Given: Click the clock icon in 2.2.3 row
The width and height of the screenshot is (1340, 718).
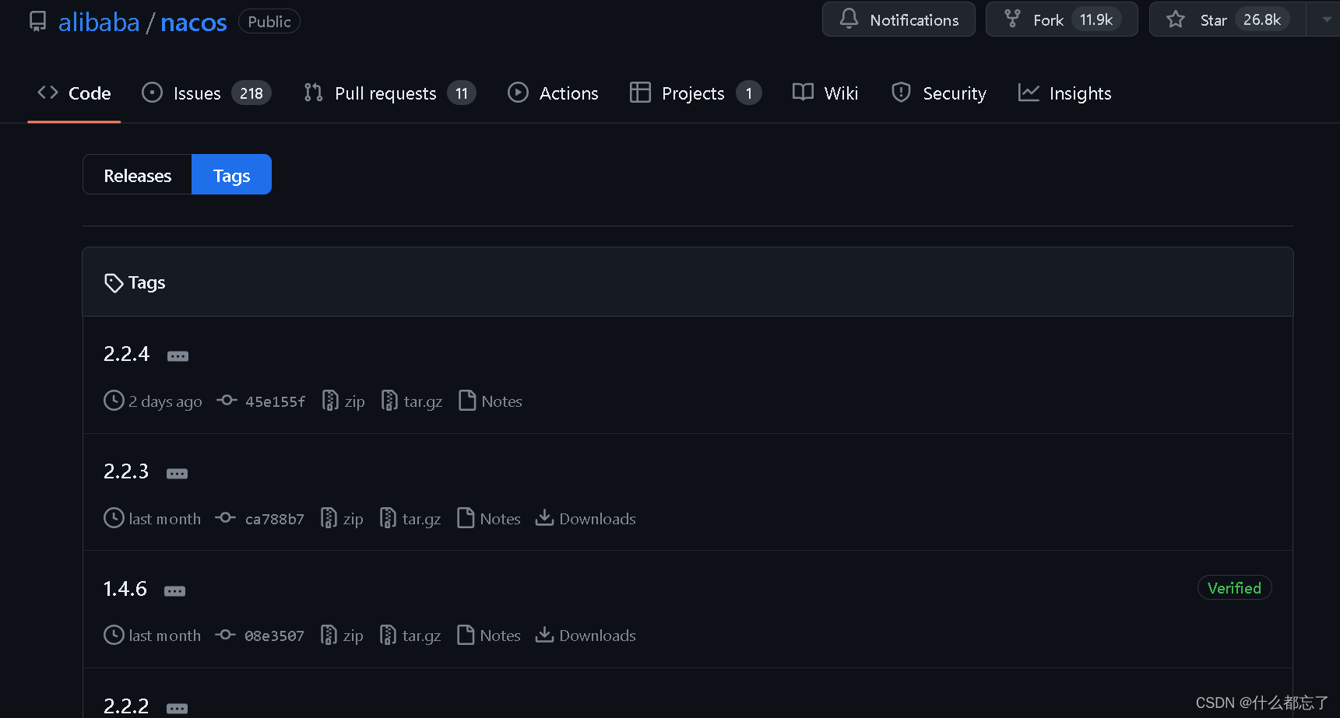Looking at the screenshot, I should click(x=114, y=518).
